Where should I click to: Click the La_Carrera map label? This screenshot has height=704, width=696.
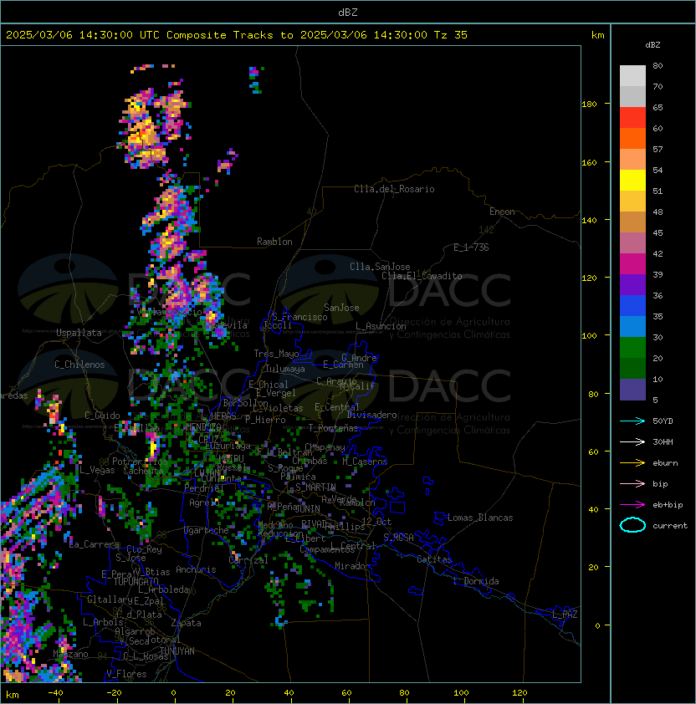95,544
